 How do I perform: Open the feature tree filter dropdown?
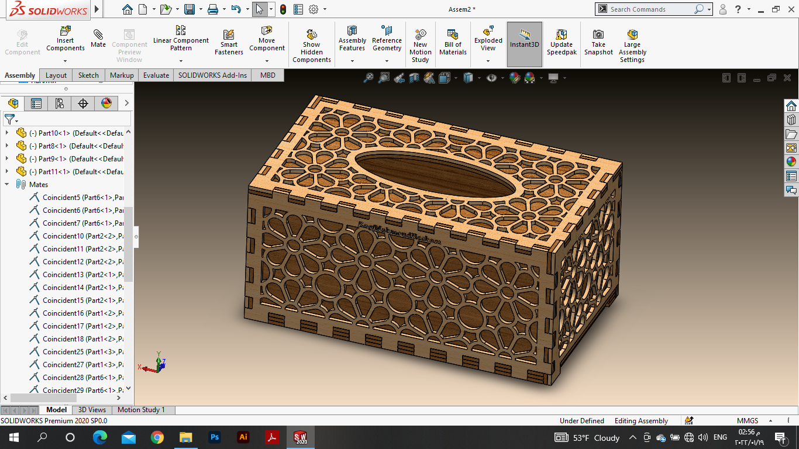tap(11, 119)
